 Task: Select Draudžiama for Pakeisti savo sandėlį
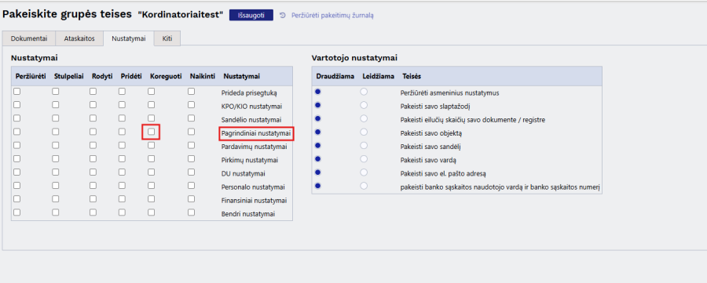(x=318, y=146)
